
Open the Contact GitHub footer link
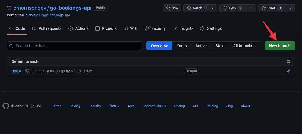pyautogui.click(x=155, y=106)
